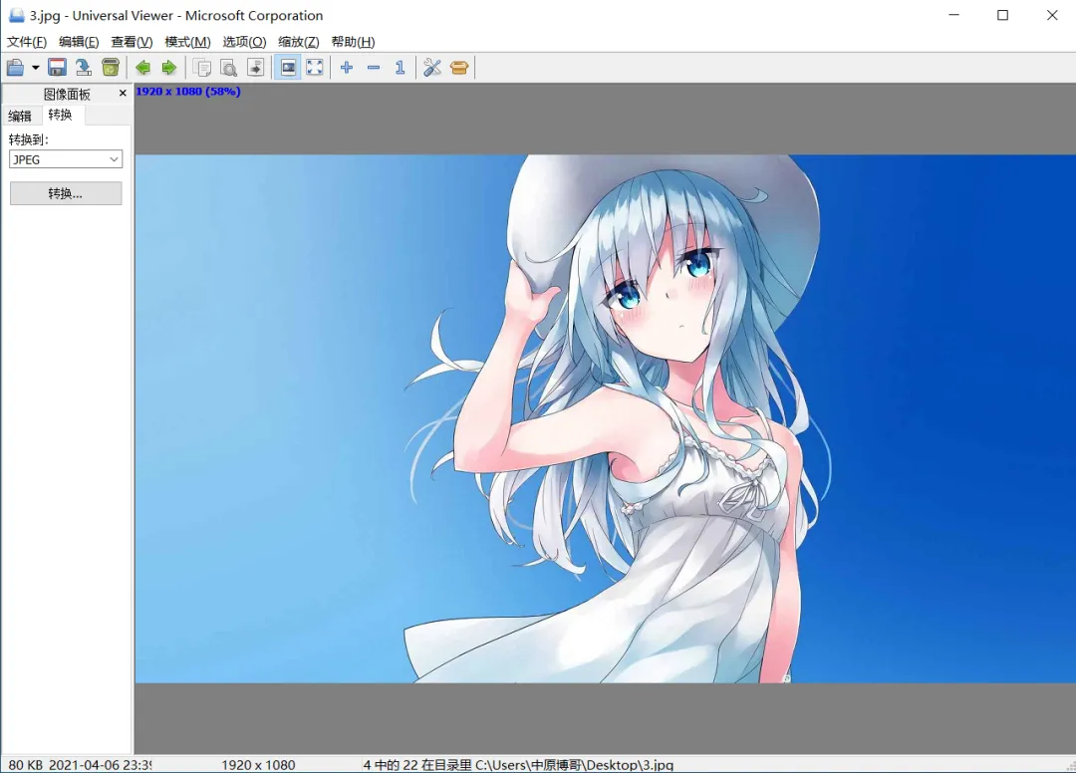Open the 帮助(H) menu
Image resolution: width=1076 pixels, height=773 pixels.
tap(353, 42)
